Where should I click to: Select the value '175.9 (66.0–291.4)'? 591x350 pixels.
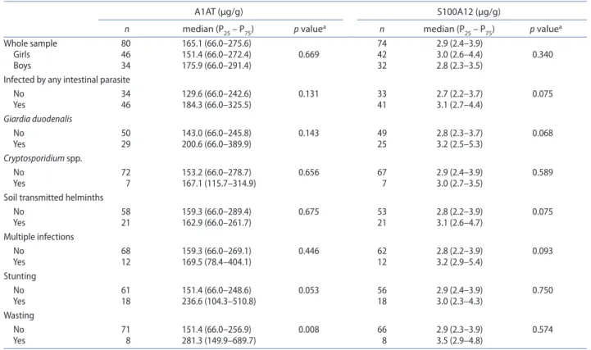(x=216, y=66)
